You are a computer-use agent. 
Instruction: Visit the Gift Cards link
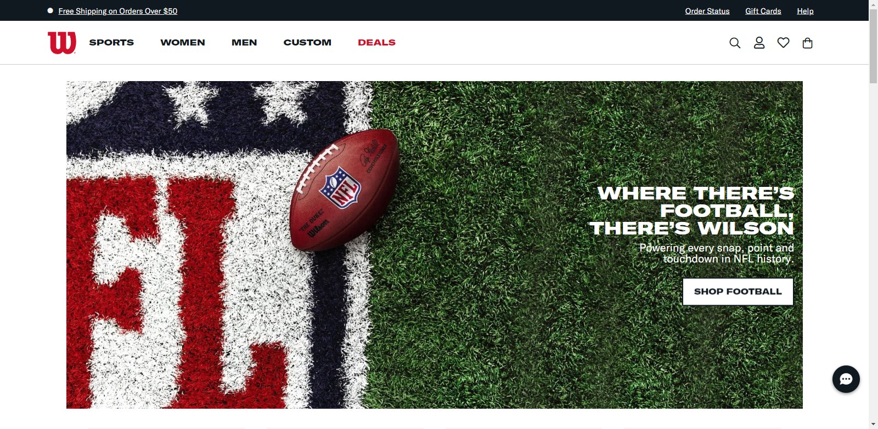click(763, 11)
